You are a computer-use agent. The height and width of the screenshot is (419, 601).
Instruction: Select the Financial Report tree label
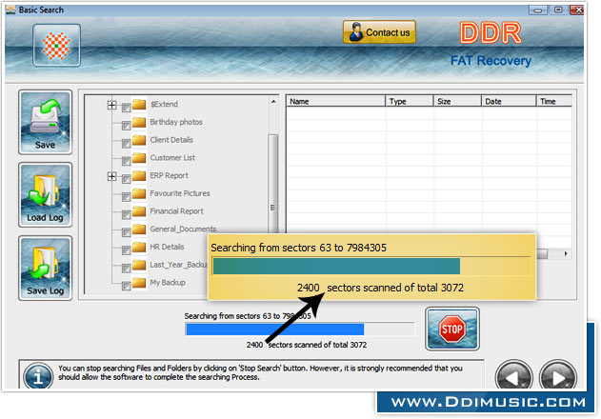pos(177,211)
